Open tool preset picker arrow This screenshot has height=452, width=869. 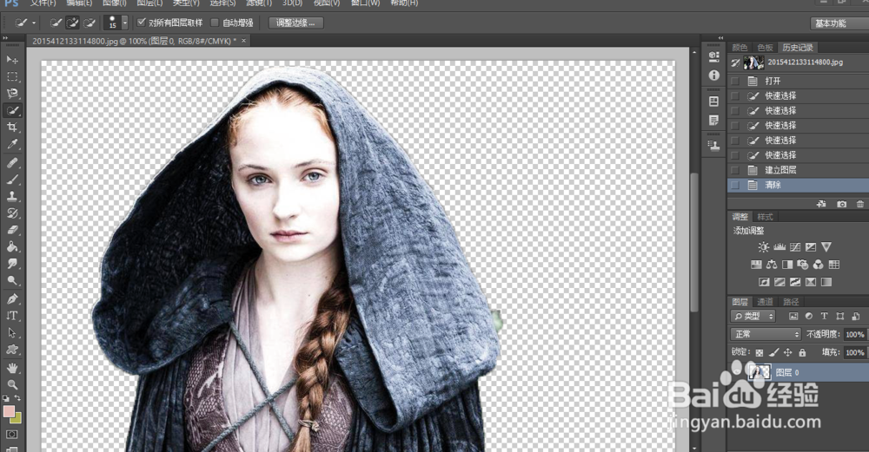click(x=34, y=23)
